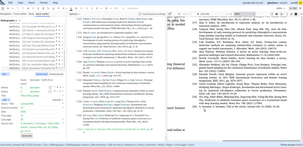Print the PDF using the printer icon
303x147 pixels.
[x=276, y=14]
